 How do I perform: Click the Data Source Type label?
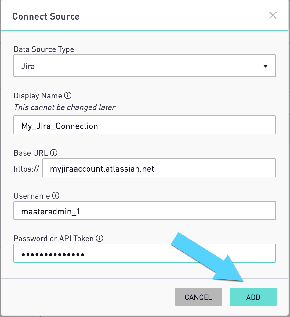(44, 49)
